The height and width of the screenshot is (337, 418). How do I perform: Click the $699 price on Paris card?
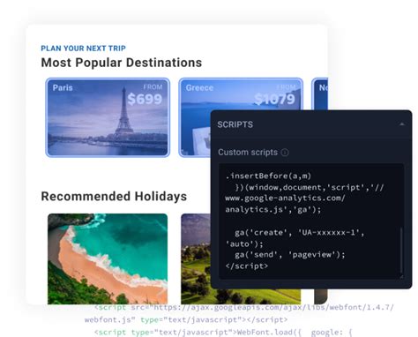[x=145, y=99]
